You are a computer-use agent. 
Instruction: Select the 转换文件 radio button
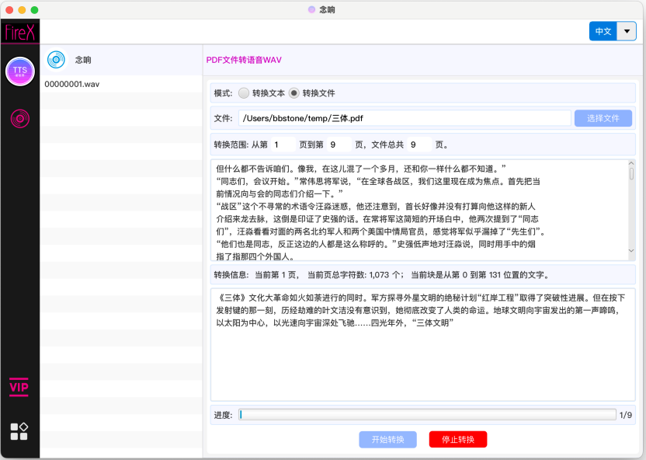[293, 93]
